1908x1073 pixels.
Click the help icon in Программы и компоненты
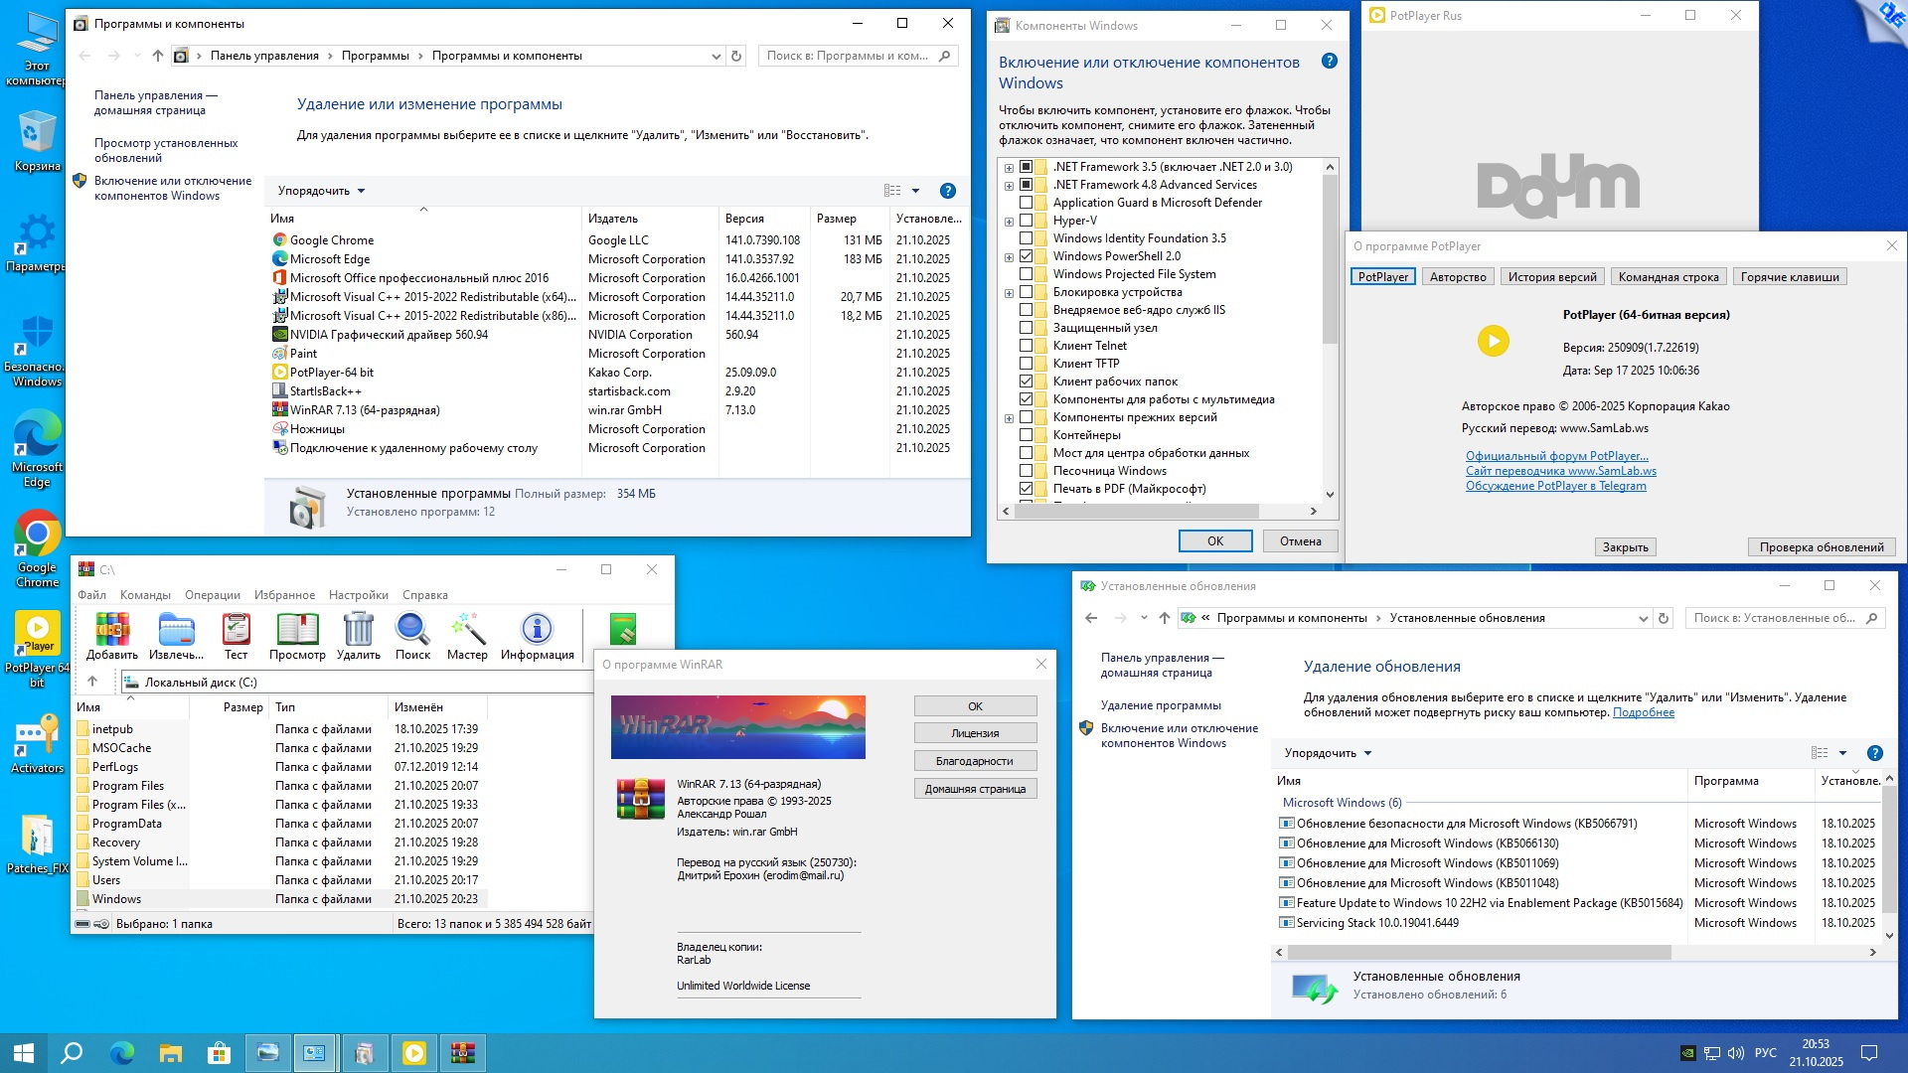click(947, 190)
